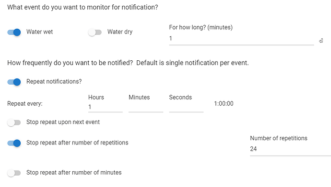Click the Water dry label text
The image size is (331, 187).
coord(120,32)
